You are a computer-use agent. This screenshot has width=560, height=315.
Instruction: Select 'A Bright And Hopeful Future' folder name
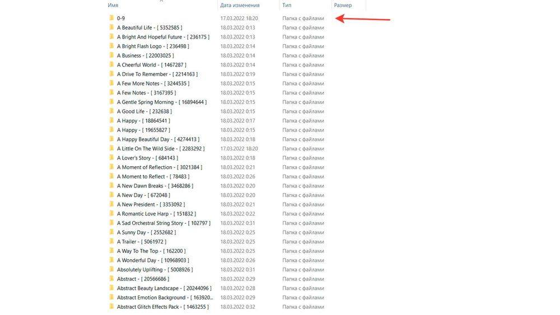pyautogui.click(x=163, y=37)
